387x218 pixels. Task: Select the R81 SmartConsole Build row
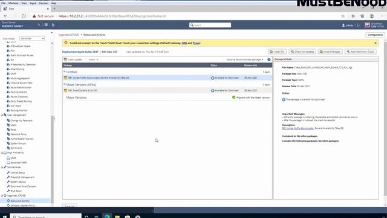[x=167, y=90]
